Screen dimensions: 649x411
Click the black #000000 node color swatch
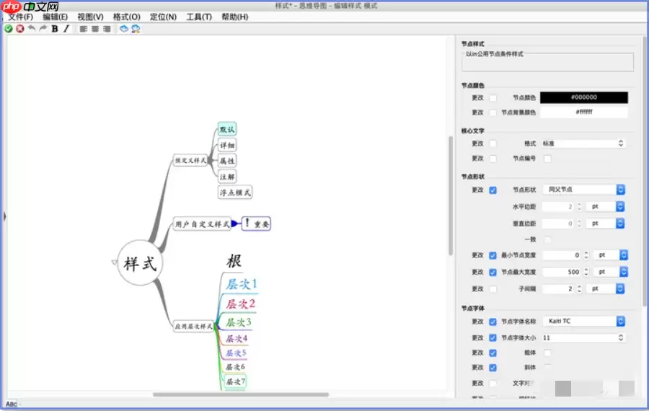pyautogui.click(x=583, y=97)
